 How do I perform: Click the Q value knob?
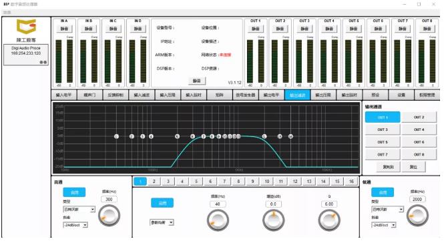[329, 220]
